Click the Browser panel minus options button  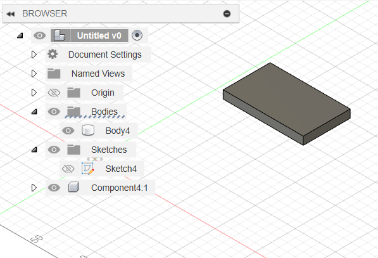pos(227,14)
